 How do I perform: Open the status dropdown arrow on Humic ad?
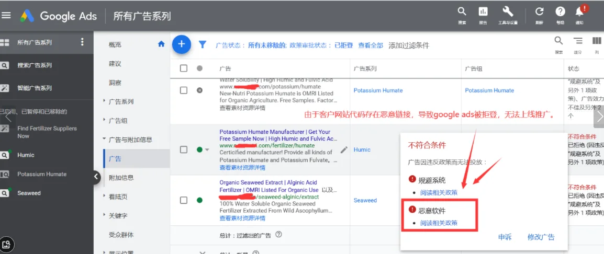(x=207, y=149)
